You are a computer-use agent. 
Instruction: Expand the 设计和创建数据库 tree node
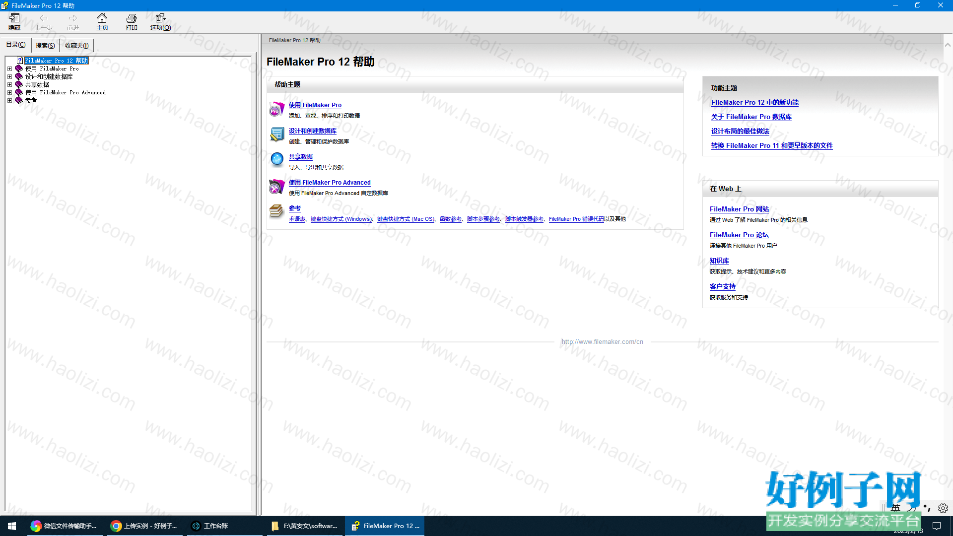(x=9, y=76)
